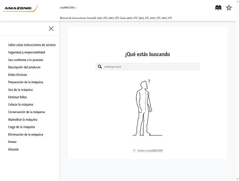Select Preparación de la máquina

point(26,82)
